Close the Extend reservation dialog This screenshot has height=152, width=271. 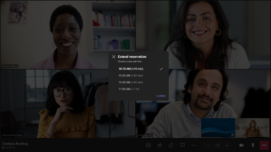[113, 57]
